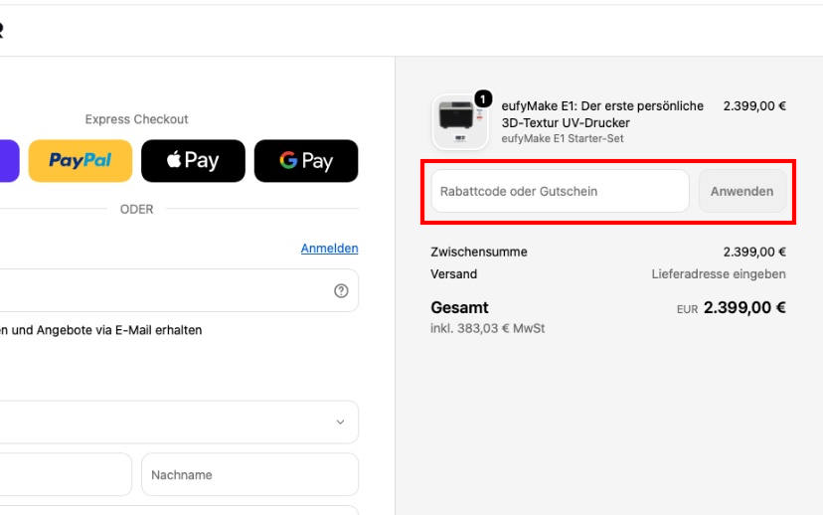Click the first name field left of Nachname
823x515 pixels.
tap(66, 474)
